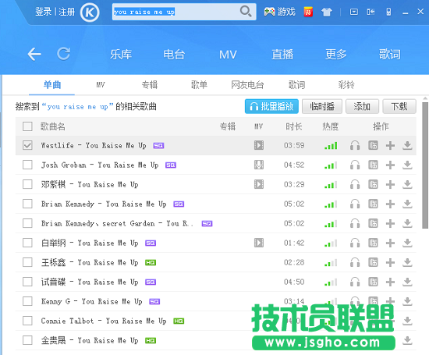Check Brian Kennedy SQ song checkbox
This screenshot has width=429, height=355.
27,204
